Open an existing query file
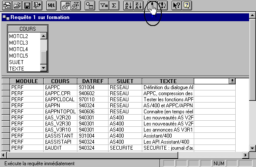256x167 pixels. pos(17,6)
